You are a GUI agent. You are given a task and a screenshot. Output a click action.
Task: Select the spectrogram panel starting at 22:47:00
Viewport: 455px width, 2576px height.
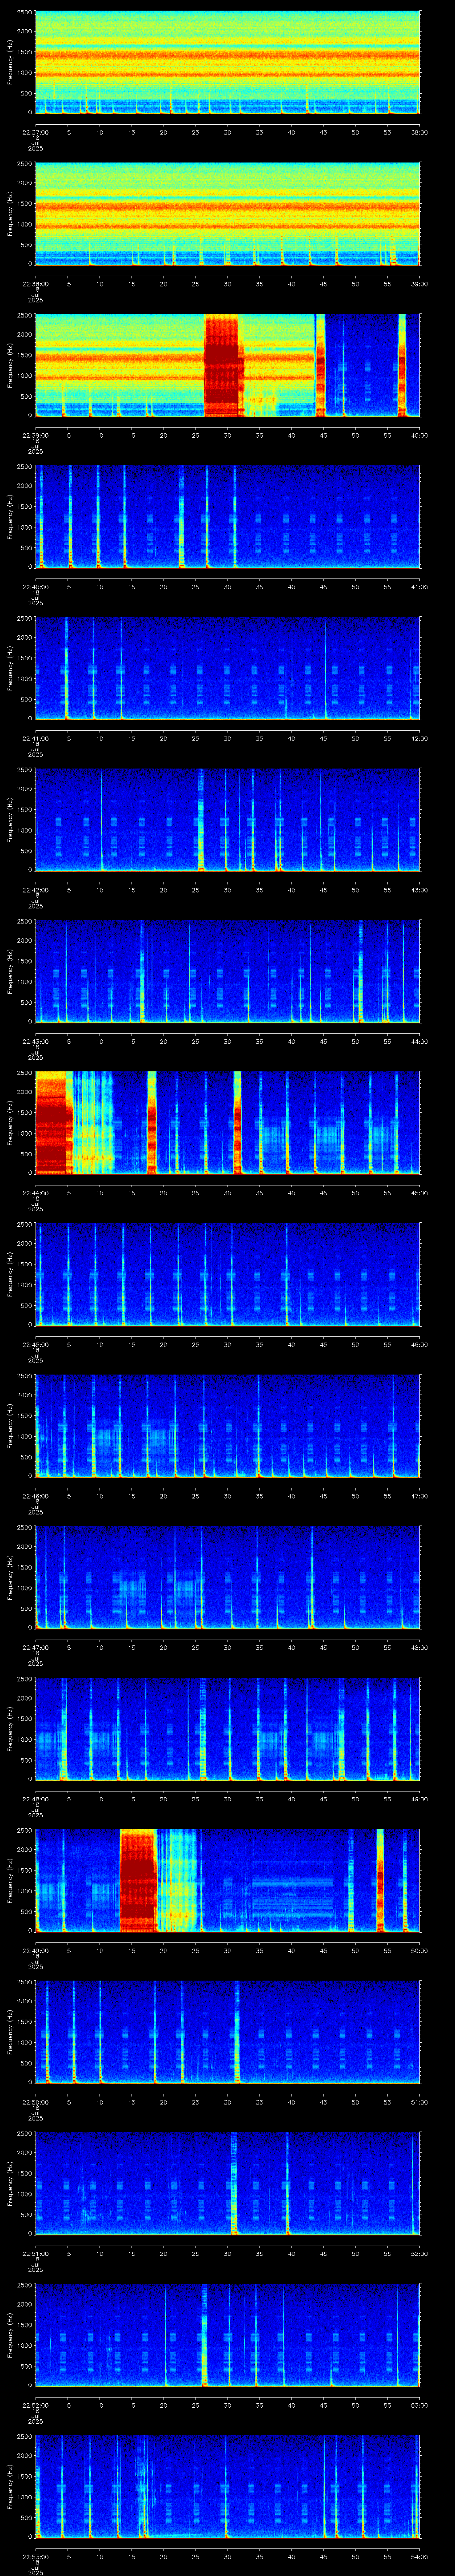227,1577
